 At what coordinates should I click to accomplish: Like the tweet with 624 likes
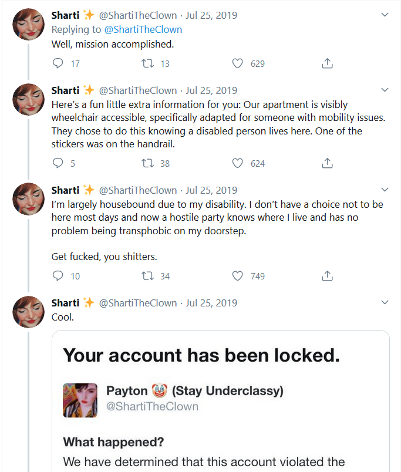[x=237, y=163]
